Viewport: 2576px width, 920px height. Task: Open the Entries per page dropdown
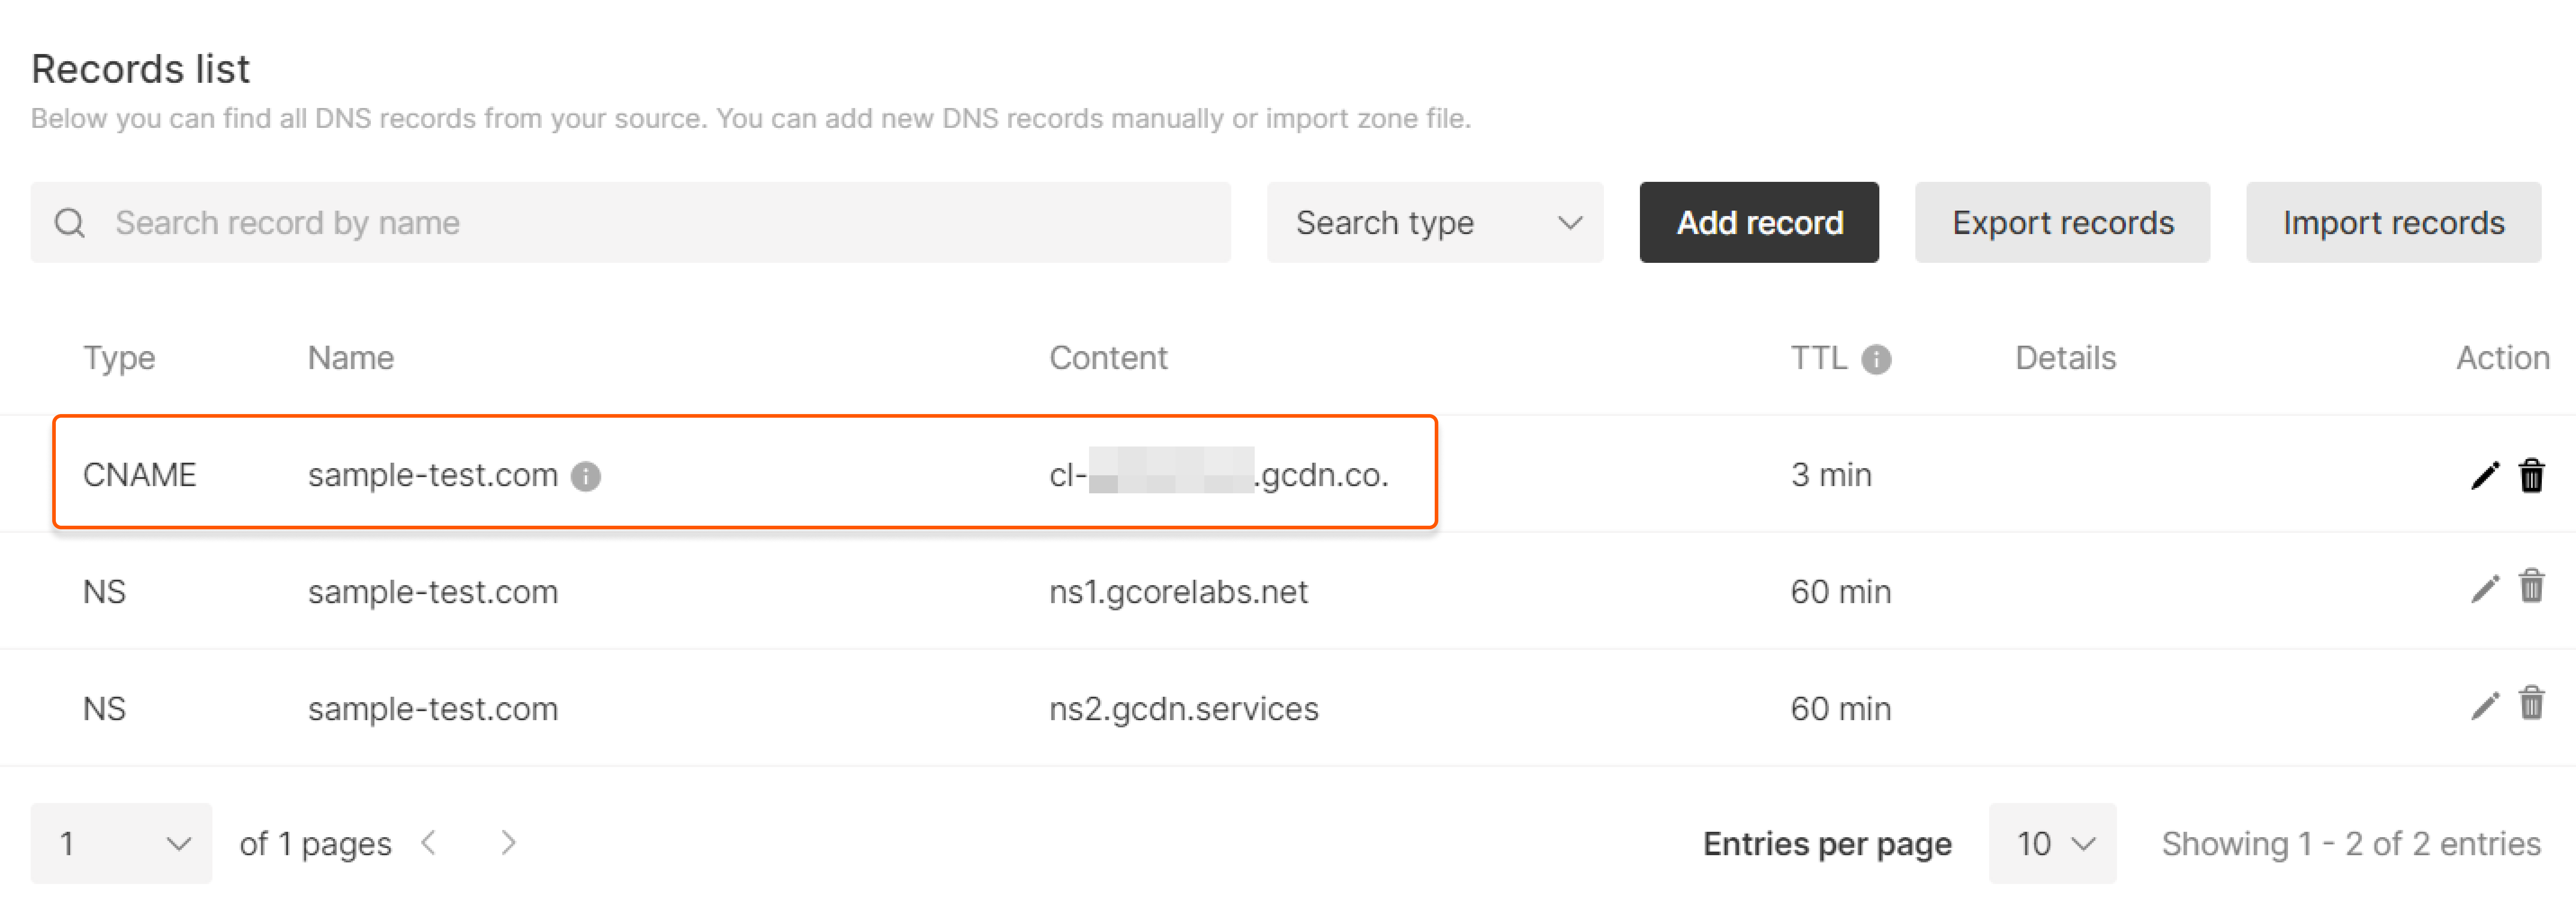click(x=2052, y=843)
